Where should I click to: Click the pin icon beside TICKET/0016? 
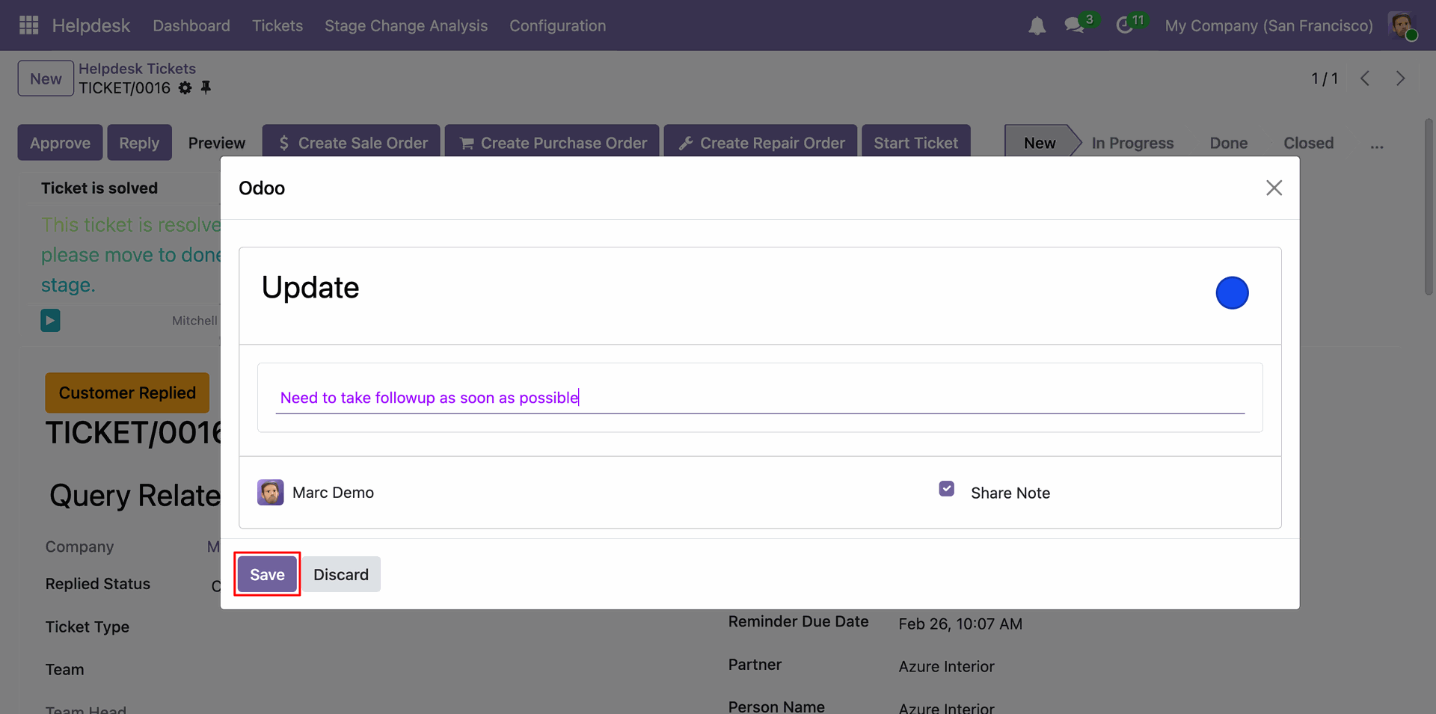click(x=206, y=88)
